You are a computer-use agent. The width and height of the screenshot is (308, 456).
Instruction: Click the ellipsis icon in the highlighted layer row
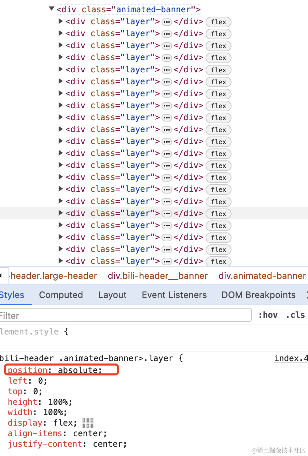(167, 214)
